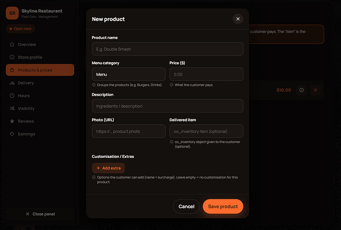Click the Overview house icon

[x=12, y=44]
